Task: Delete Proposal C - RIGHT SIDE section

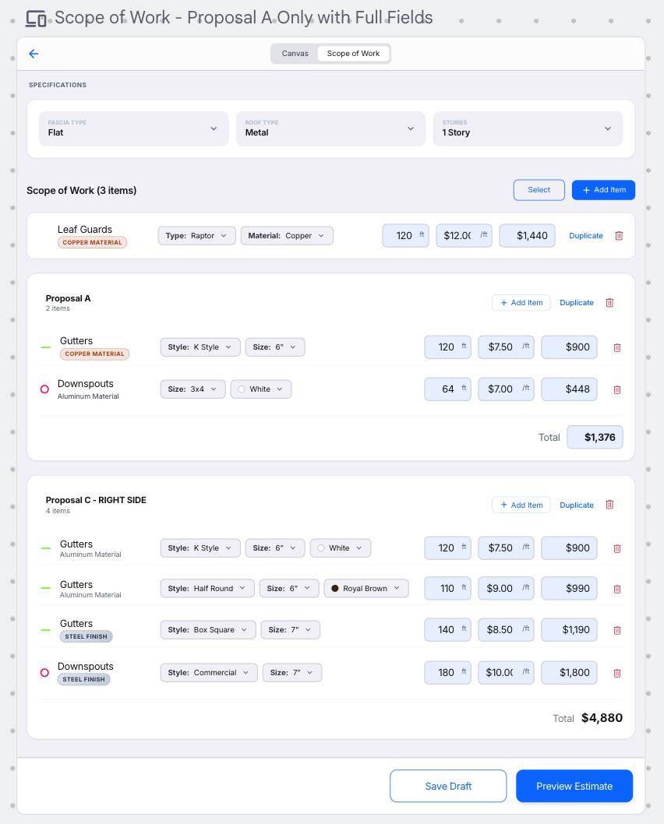Action: pos(609,505)
